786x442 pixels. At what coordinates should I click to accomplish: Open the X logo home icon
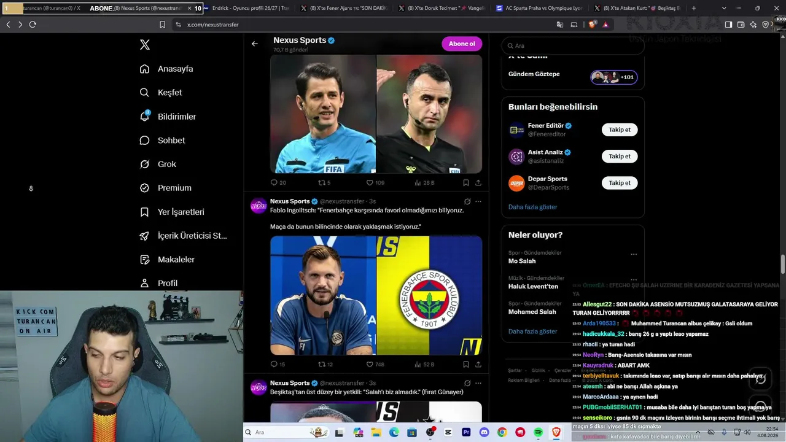click(x=145, y=45)
